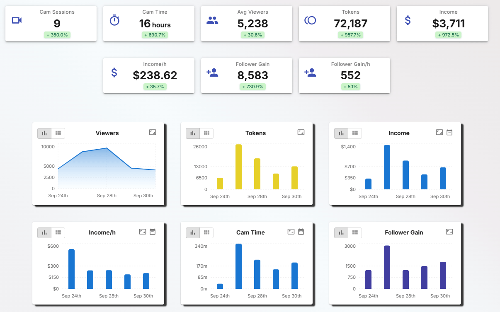
Task: Select bar chart view on Tokens chart
Action: pos(193,133)
